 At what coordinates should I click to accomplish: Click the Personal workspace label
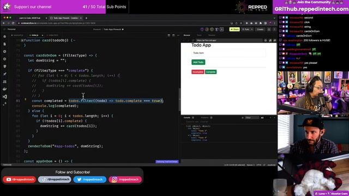pos(11,29)
